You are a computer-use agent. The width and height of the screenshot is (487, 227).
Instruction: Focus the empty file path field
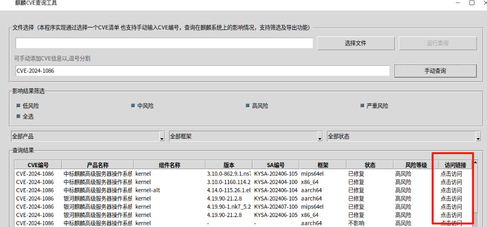(164, 43)
